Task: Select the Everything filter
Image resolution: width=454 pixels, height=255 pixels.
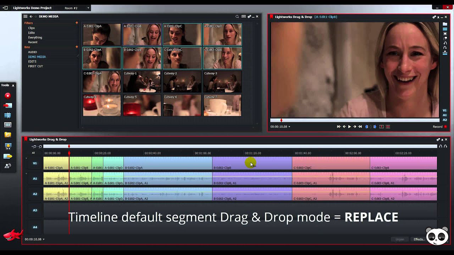Action: click(35, 38)
